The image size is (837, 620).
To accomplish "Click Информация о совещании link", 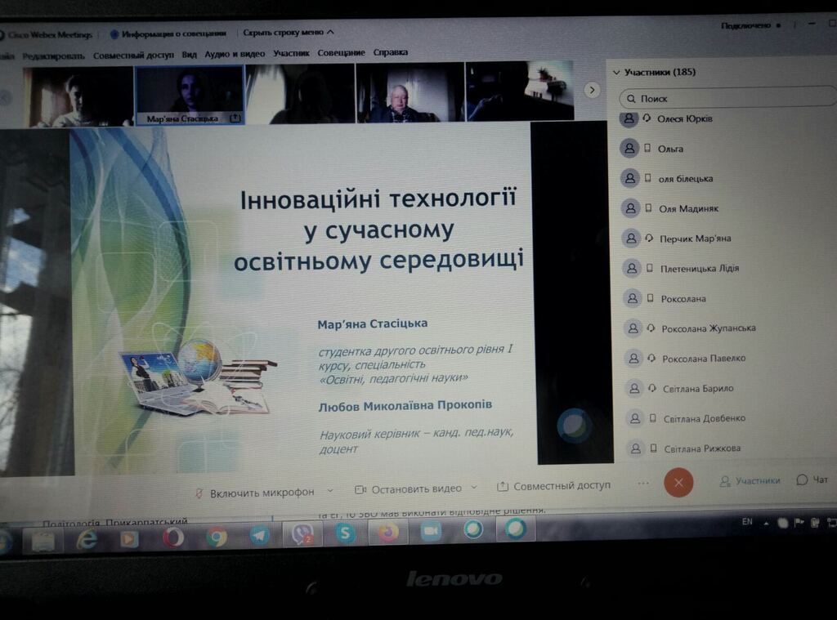I will (x=168, y=34).
